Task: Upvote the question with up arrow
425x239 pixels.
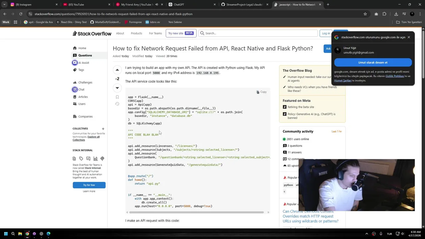Action: 117,70
